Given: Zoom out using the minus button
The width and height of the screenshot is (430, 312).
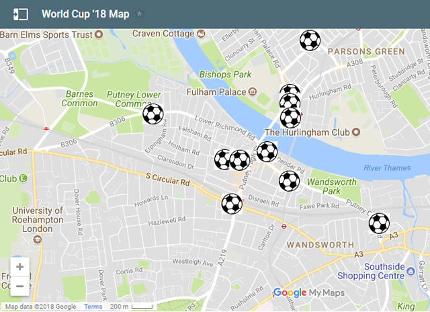Looking at the screenshot, I should [x=19, y=286].
